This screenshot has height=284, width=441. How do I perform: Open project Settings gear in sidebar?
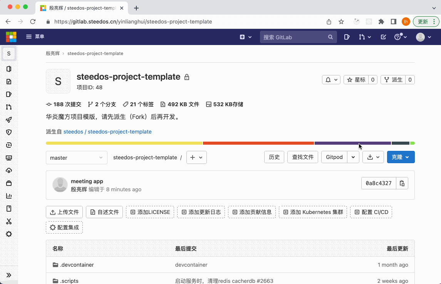pos(9,234)
